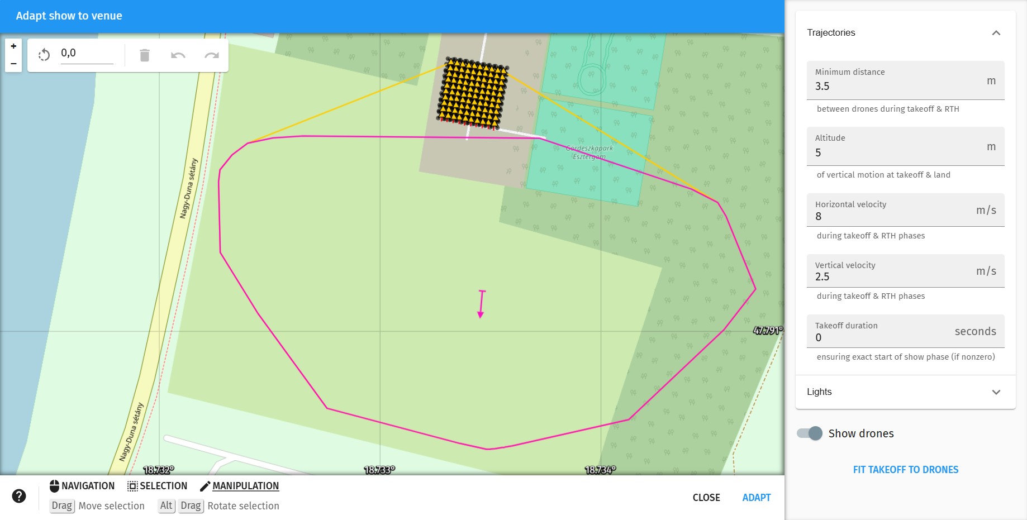
Task: Switch to Selection mode tab
Action: pyautogui.click(x=157, y=486)
